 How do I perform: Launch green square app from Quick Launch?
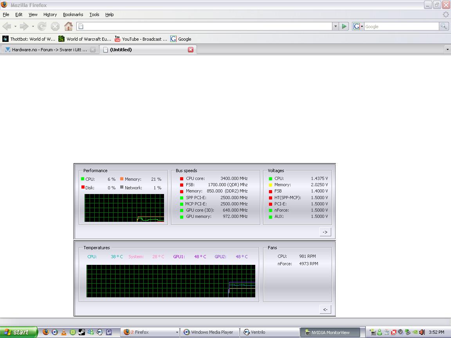[73, 332]
